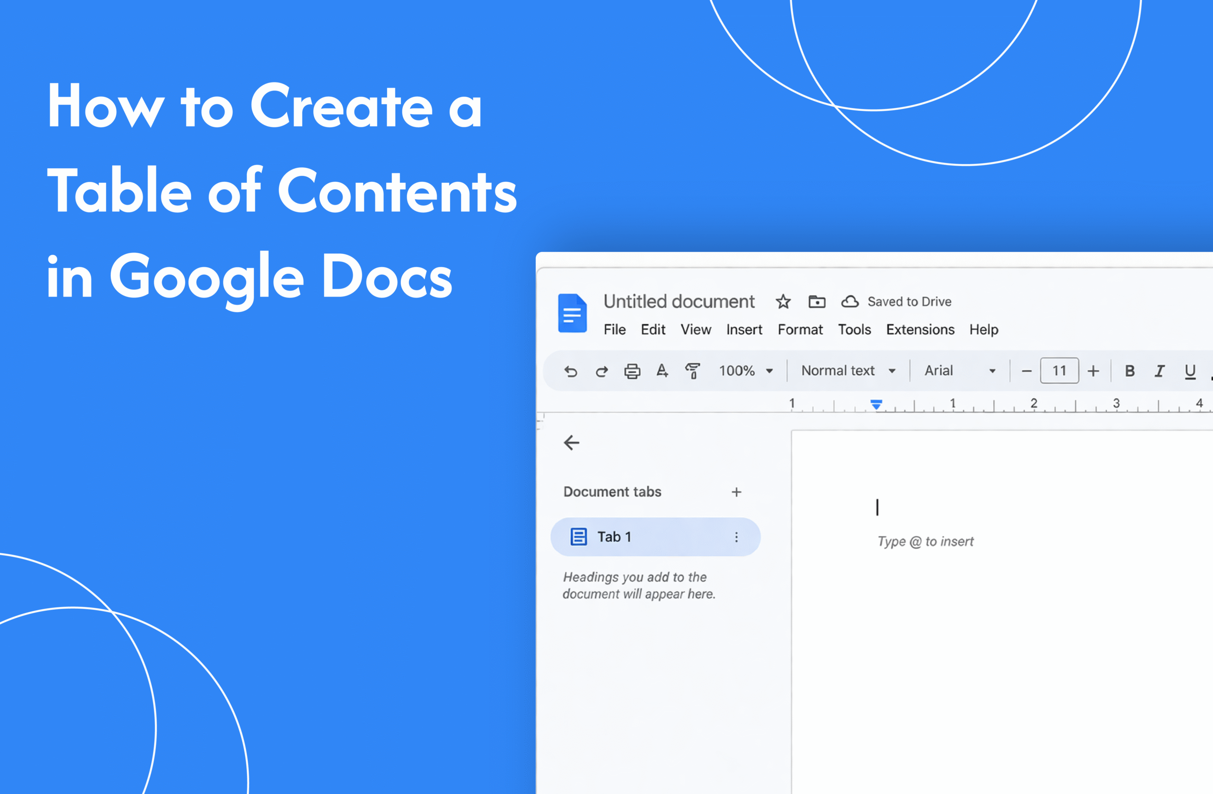Screen dimensions: 1213x794
Task: Select the Tab 1 page icon
Action: coord(578,537)
